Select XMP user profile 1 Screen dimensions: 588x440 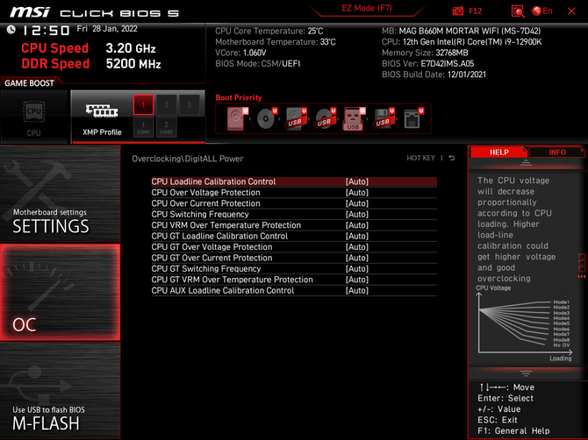point(143,127)
